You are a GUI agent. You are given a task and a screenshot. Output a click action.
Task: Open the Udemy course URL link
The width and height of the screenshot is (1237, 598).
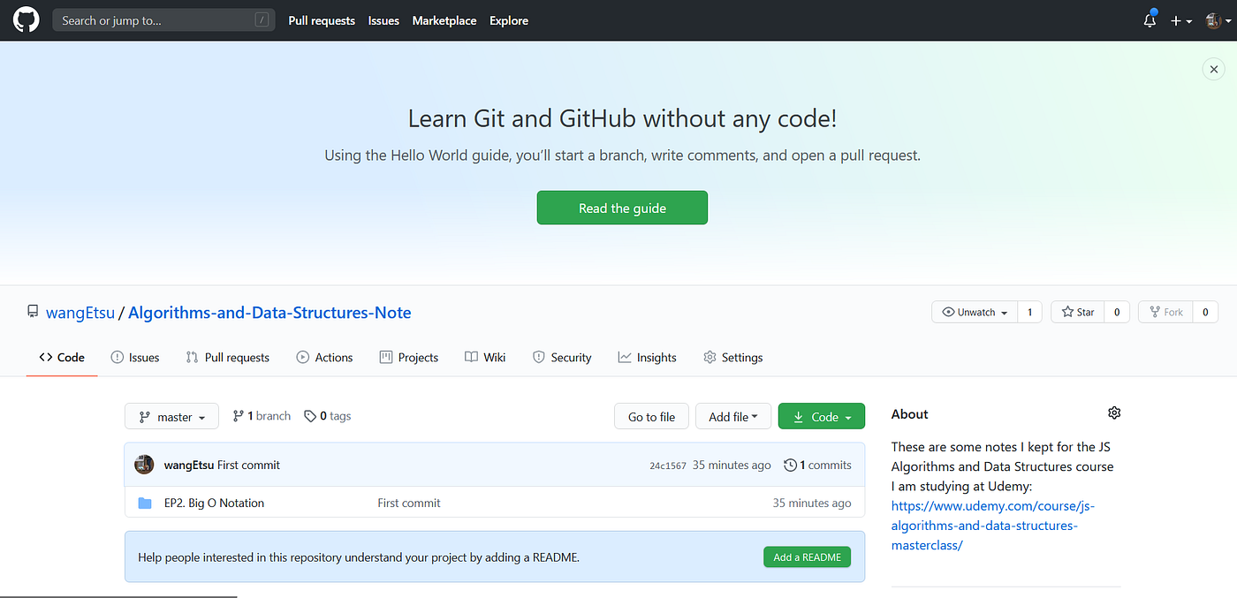click(x=993, y=526)
